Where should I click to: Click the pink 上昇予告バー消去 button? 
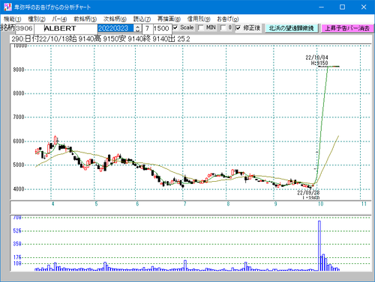347,28
